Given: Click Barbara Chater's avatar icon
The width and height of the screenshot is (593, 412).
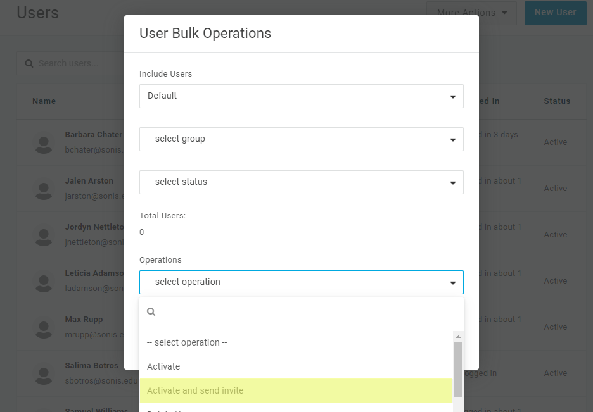Looking at the screenshot, I should 44,143.
